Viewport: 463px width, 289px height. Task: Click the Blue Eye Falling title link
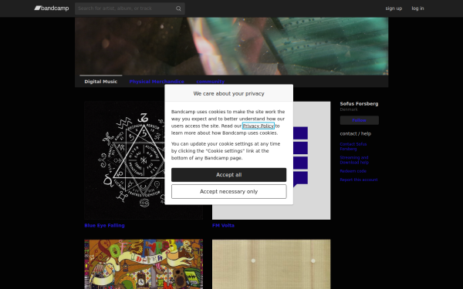[104, 226]
